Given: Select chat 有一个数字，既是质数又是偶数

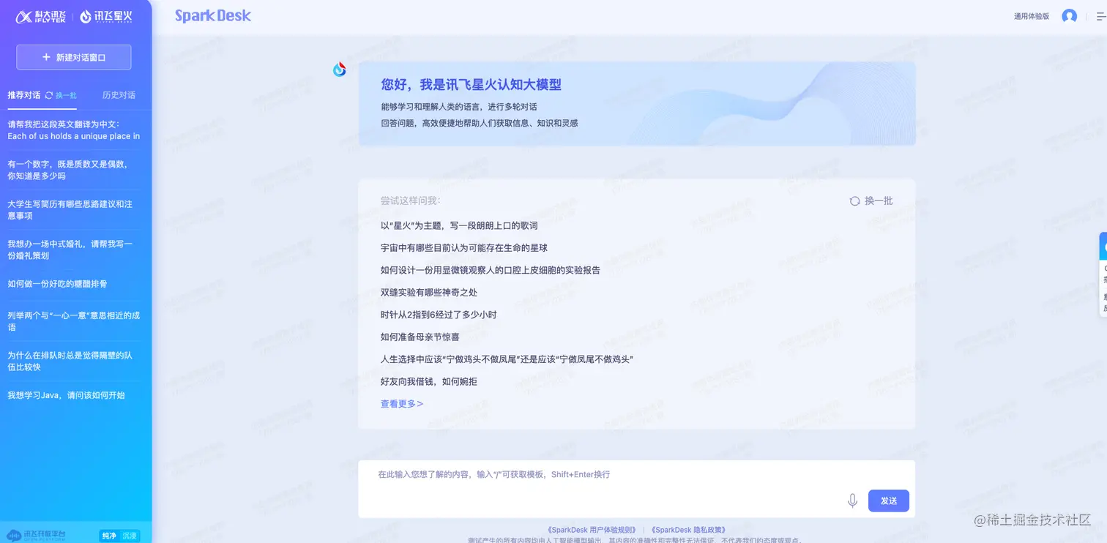Looking at the screenshot, I should [70, 170].
